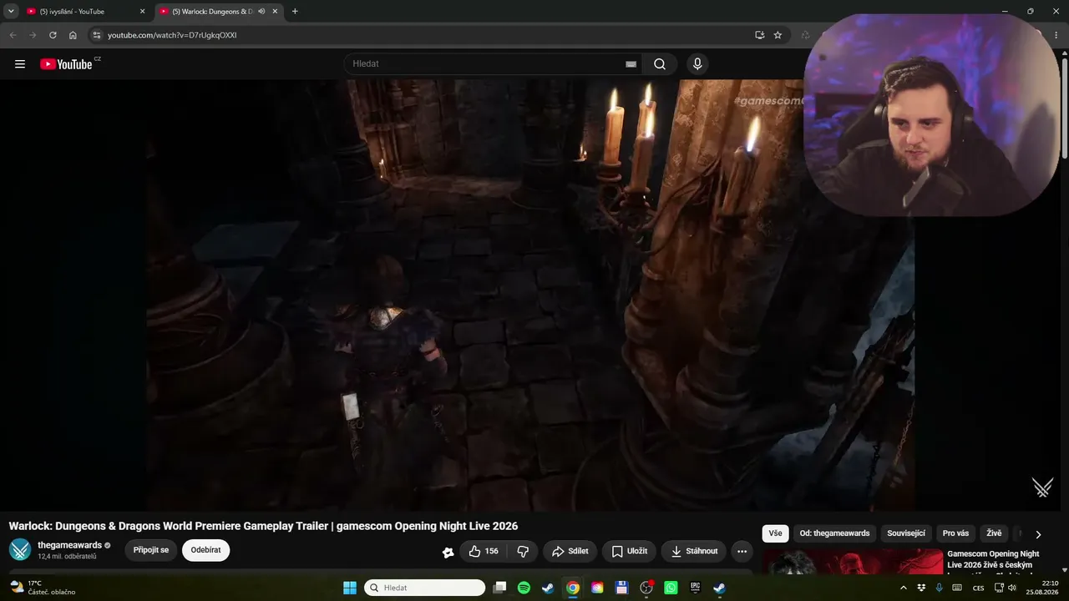Save the video with Uložit
1069x601 pixels.
(x=629, y=551)
